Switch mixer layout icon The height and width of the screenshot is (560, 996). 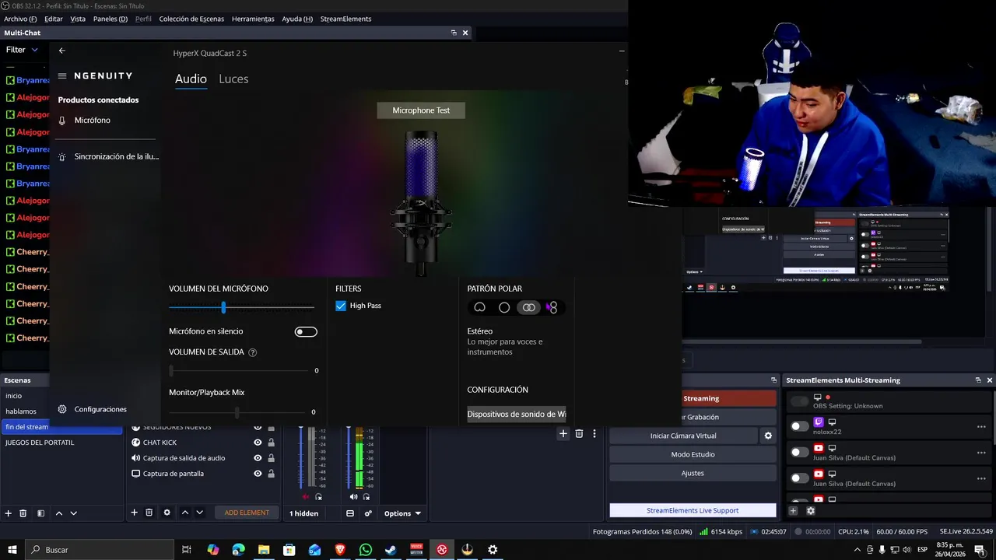coord(350,513)
